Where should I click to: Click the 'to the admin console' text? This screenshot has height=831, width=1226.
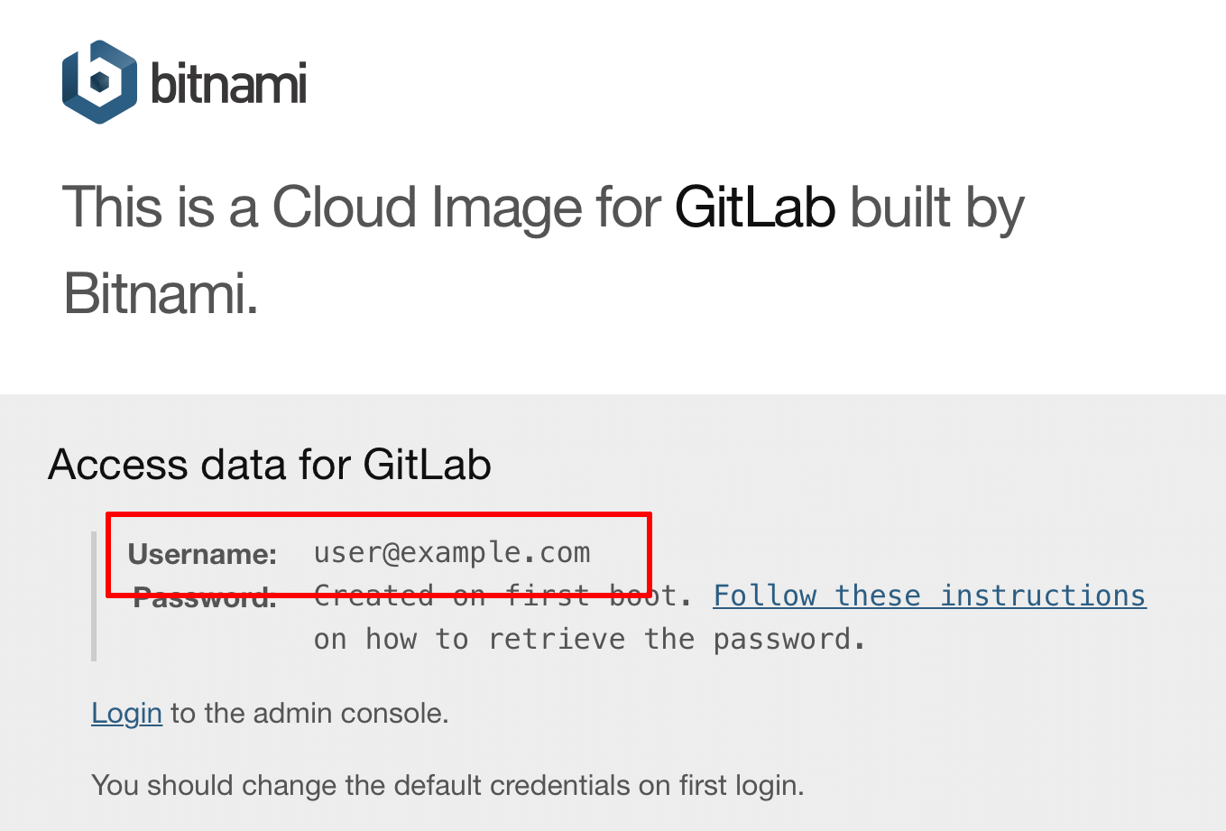point(309,713)
